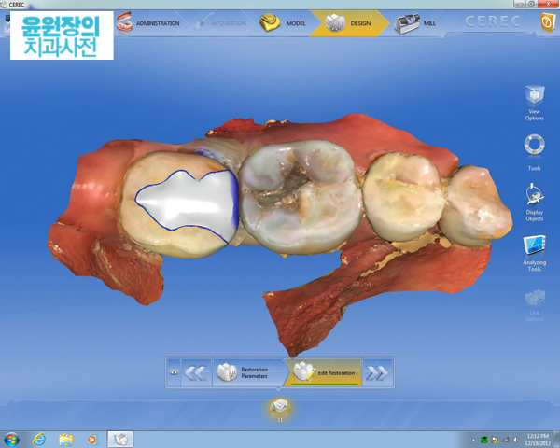560x448 pixels.
Task: Click the grayed-out Link Options icon
Action: 534,301
